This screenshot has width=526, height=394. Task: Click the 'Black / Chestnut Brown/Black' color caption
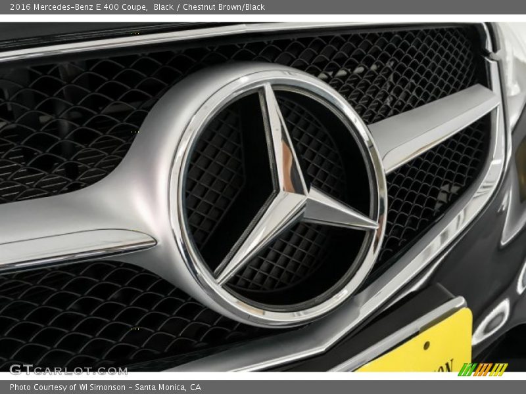(x=209, y=7)
